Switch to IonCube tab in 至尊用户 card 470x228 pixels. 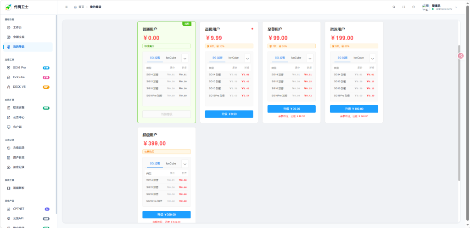click(296, 58)
